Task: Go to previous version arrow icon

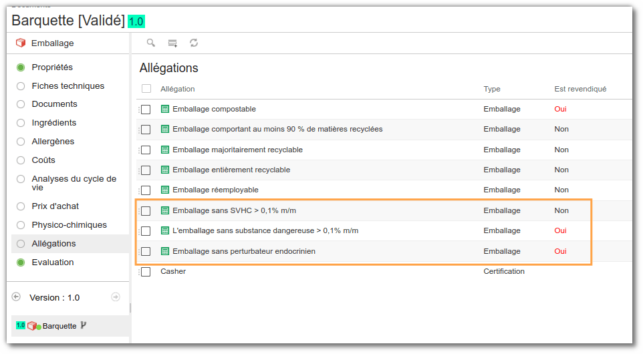Action: click(x=16, y=297)
